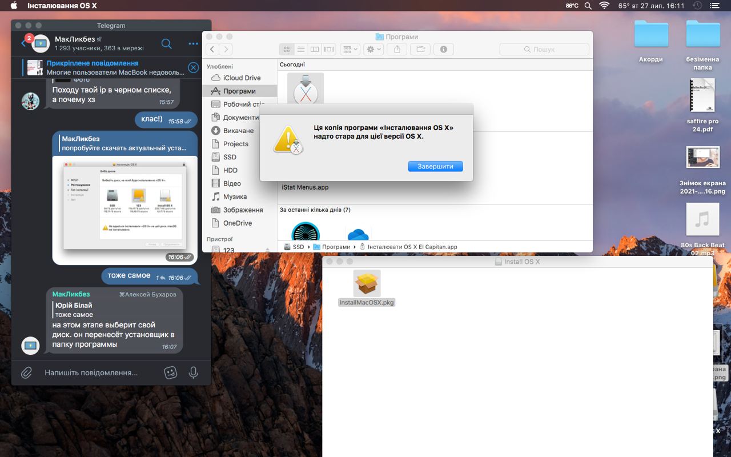Screen dimensions: 731x457
Task: Click the Finder Get Info toolbar button
Action: click(x=444, y=49)
